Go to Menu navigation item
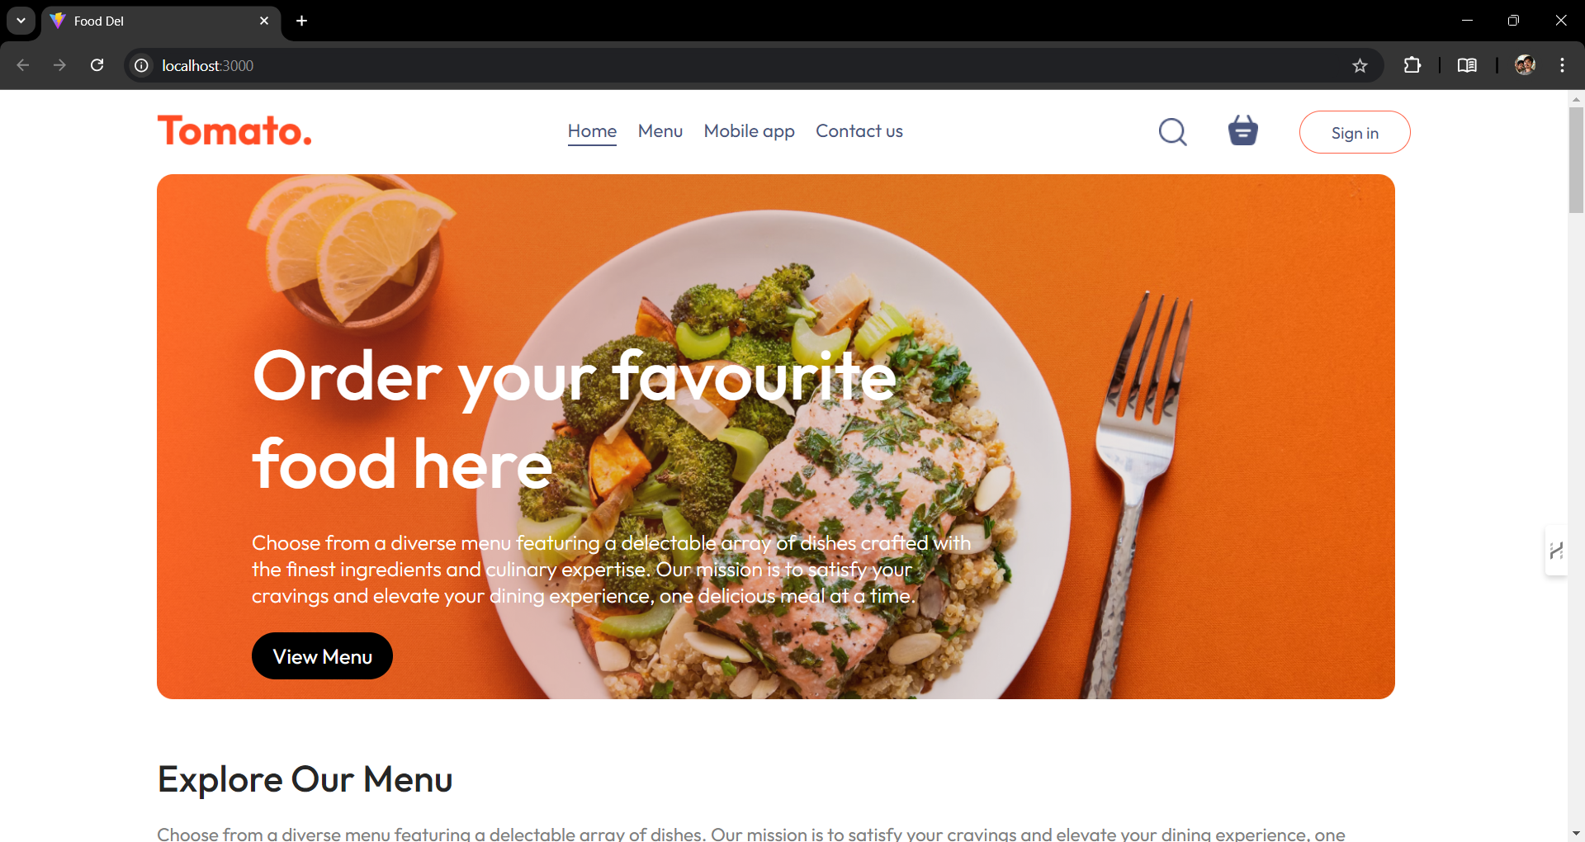The width and height of the screenshot is (1585, 842). (660, 131)
